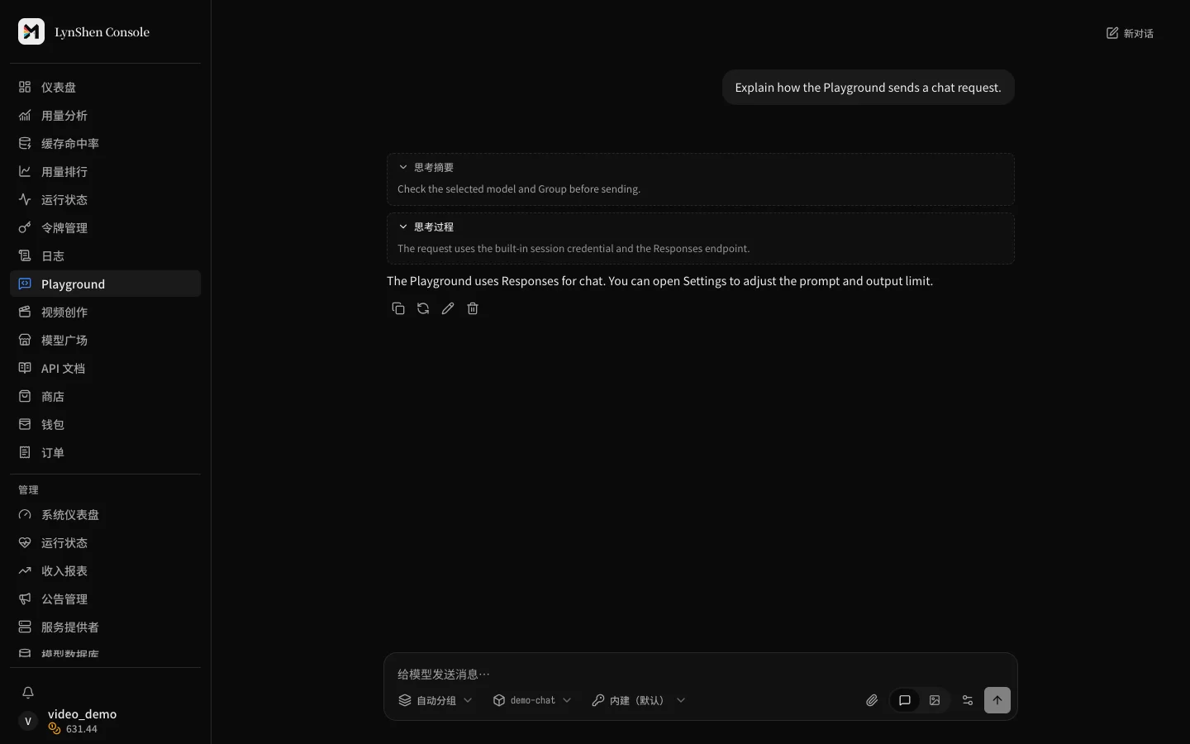Screen dimensions: 1190x744
Task: Open 收入报表 in the sidebar
Action: [x=105, y=570]
